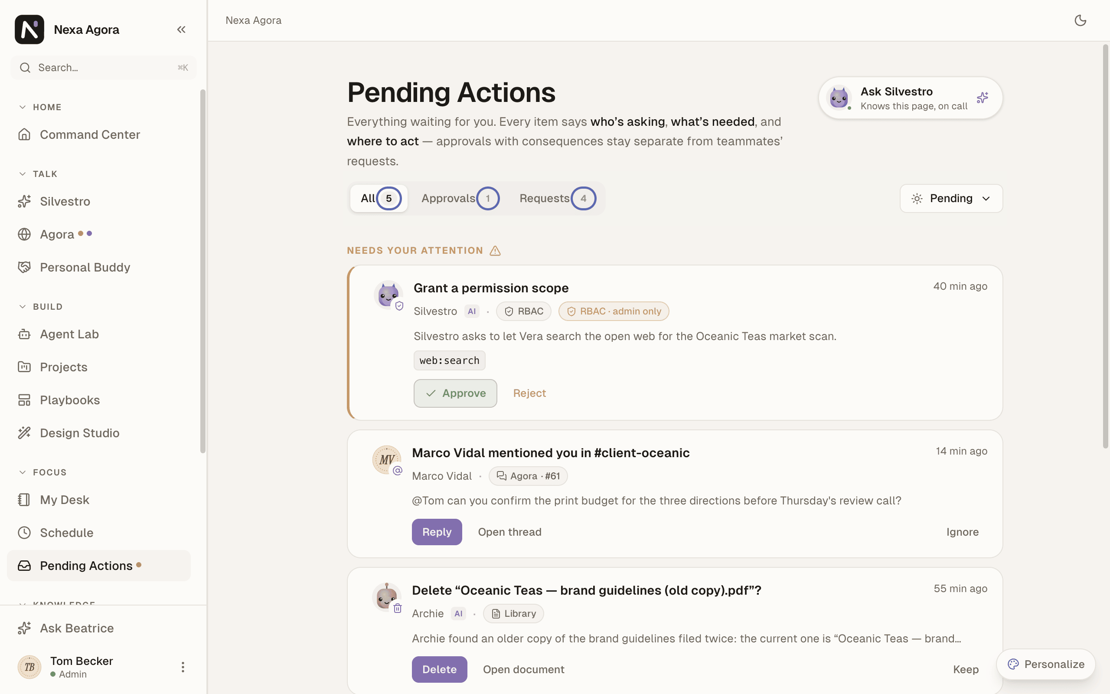Open Design Studio wand icon
Viewport: 1110px width, 694px height.
pyautogui.click(x=24, y=433)
